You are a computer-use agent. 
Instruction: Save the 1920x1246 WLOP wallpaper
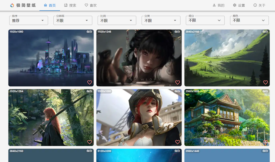click(x=177, y=32)
